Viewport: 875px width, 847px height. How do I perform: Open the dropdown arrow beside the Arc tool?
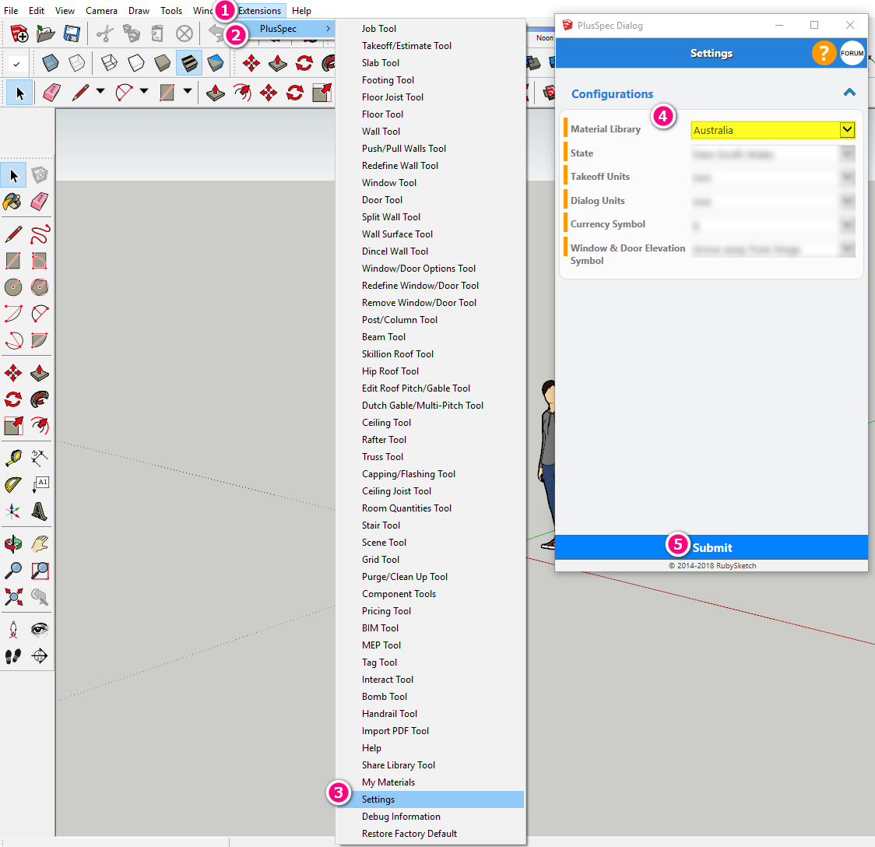click(144, 91)
